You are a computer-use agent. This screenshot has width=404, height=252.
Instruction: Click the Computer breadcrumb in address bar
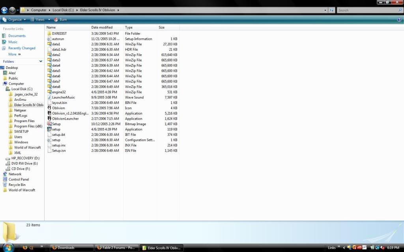point(39,10)
